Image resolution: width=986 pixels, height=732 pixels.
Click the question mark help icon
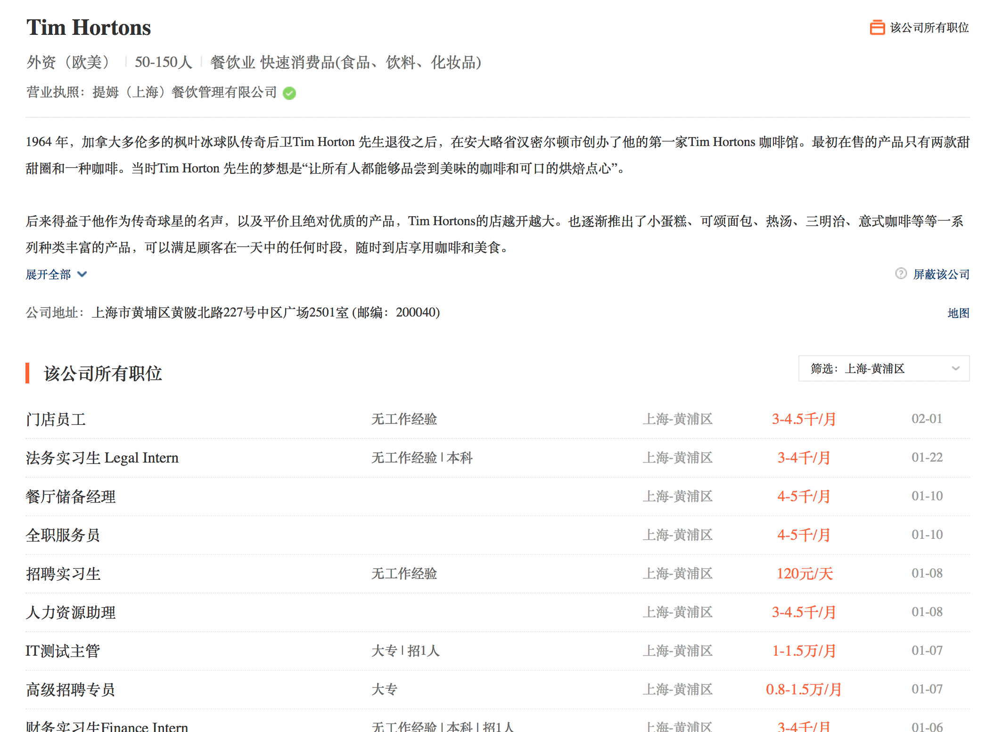901,274
